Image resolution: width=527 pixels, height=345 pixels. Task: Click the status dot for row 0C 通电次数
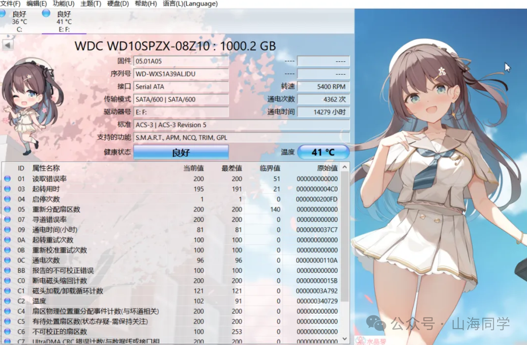(x=7, y=260)
